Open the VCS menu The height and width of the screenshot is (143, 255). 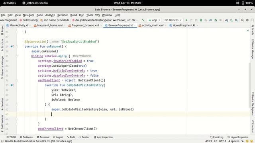(x=97, y=15)
